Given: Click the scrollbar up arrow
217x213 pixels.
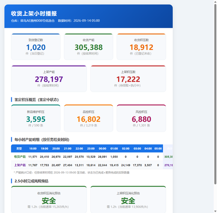Looking at the screenshot, I should [215, 2].
